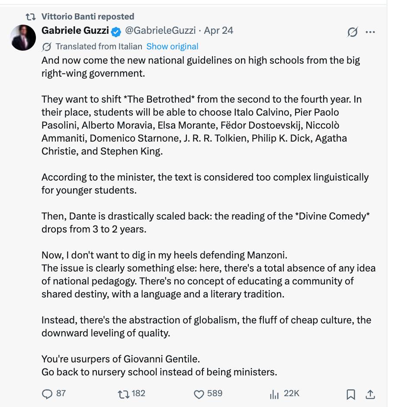Repost the tweet via the 182 icon
Screen dimensions: 398x407
(x=123, y=394)
